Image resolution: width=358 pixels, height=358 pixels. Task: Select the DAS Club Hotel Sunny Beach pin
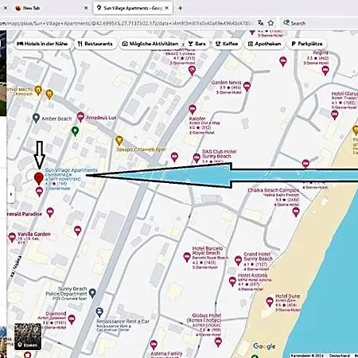(197, 158)
